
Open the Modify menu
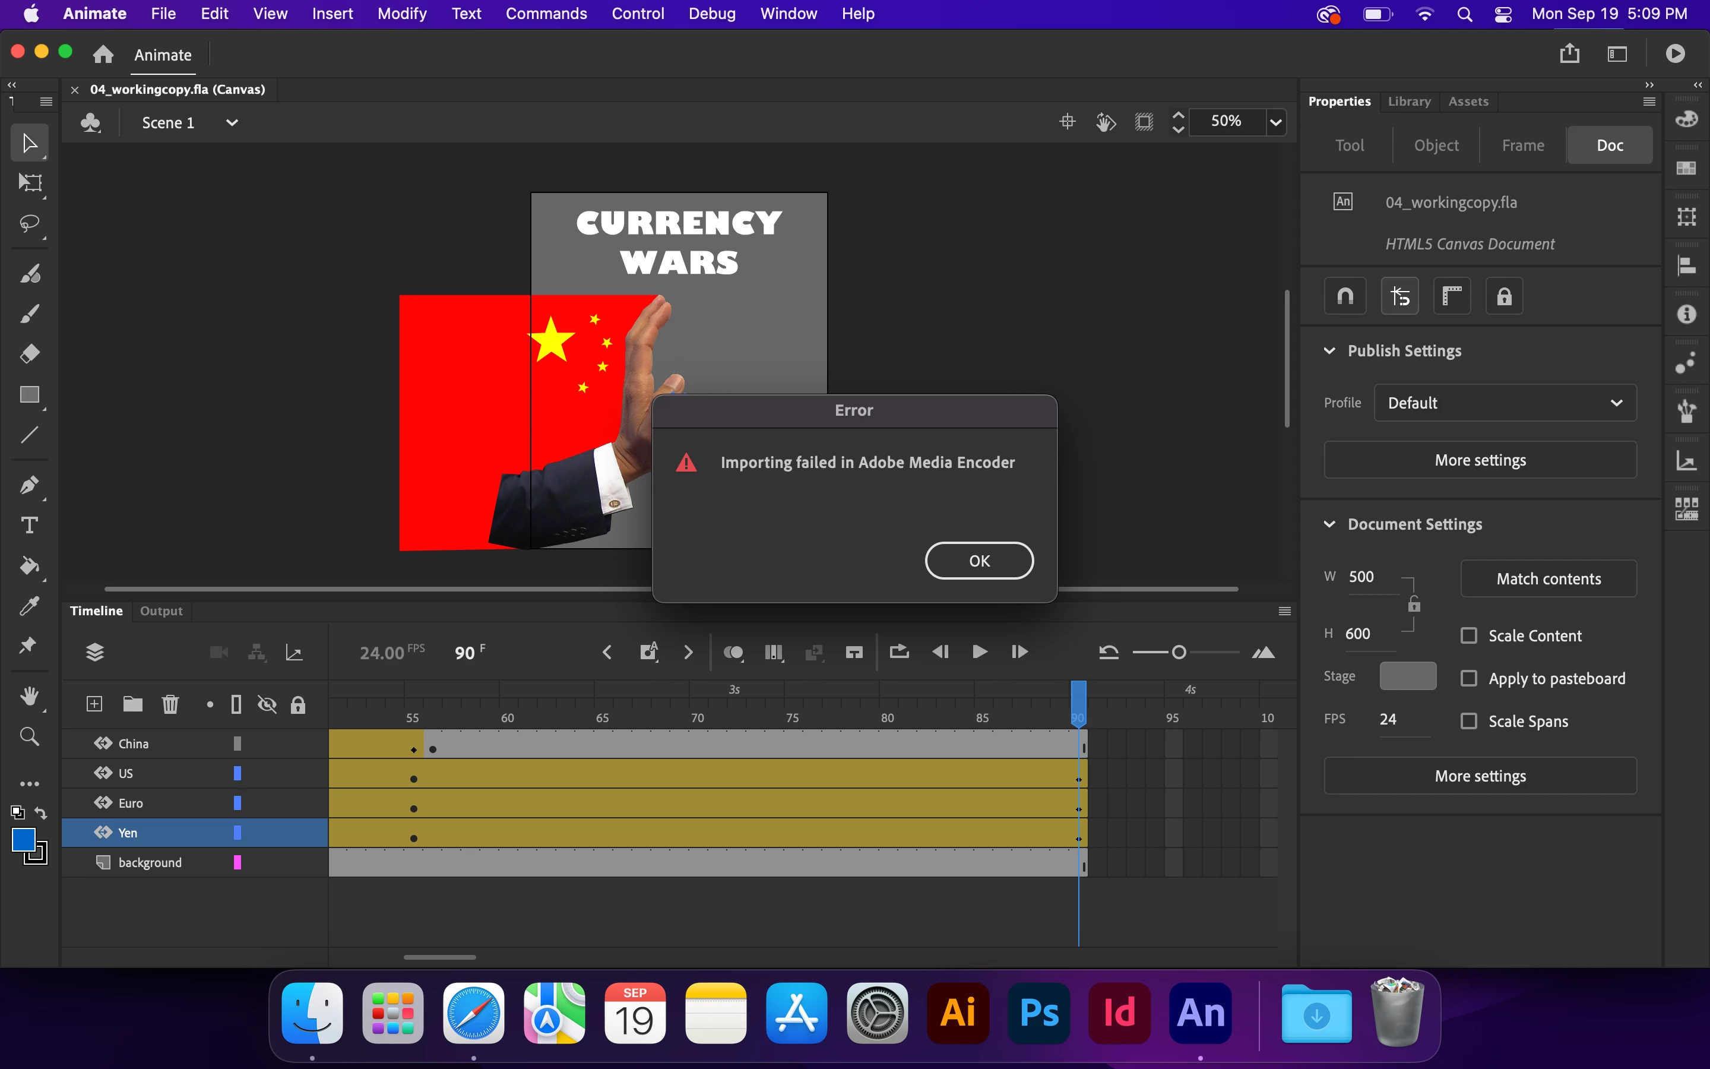(401, 14)
